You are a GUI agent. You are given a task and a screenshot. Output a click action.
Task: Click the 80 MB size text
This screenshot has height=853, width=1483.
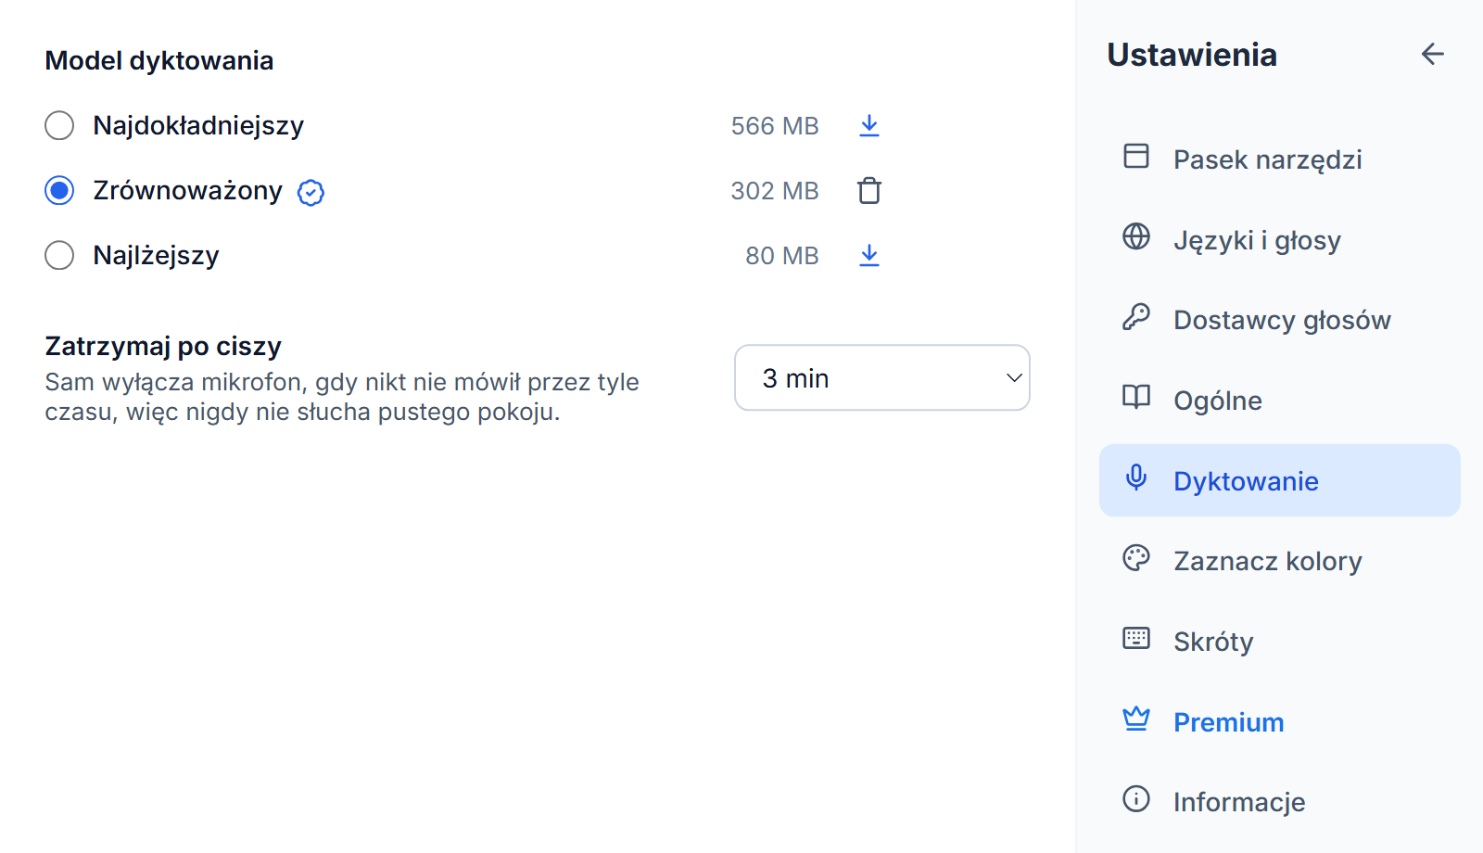[782, 256]
